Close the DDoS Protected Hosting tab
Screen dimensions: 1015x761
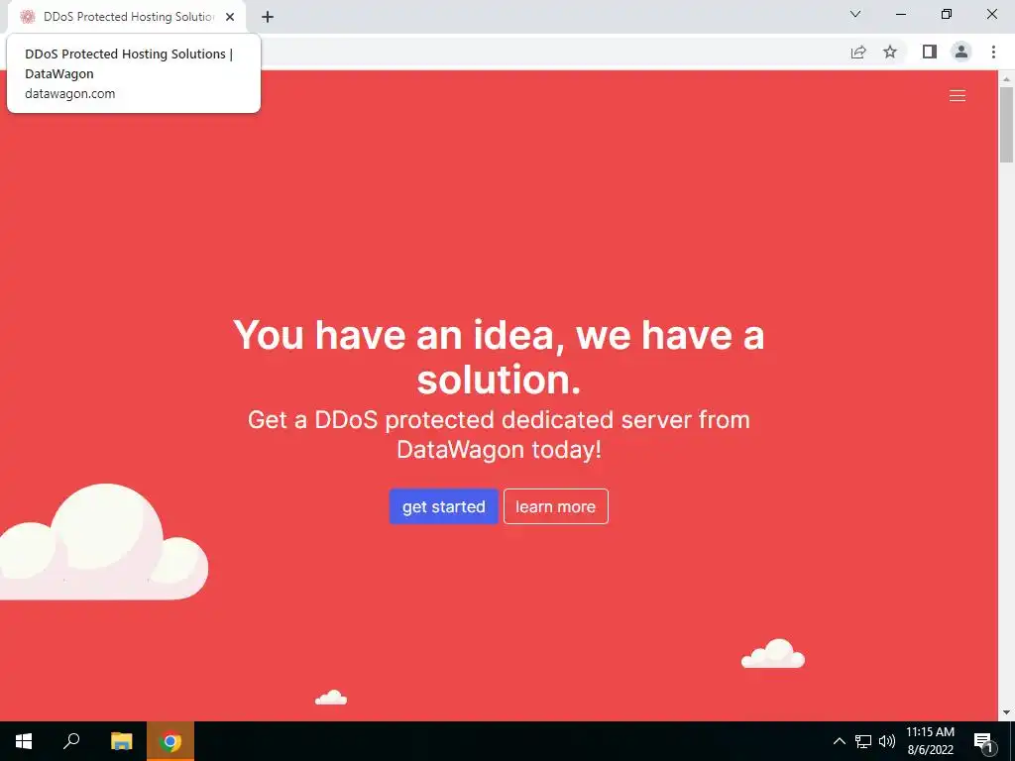[x=230, y=17]
